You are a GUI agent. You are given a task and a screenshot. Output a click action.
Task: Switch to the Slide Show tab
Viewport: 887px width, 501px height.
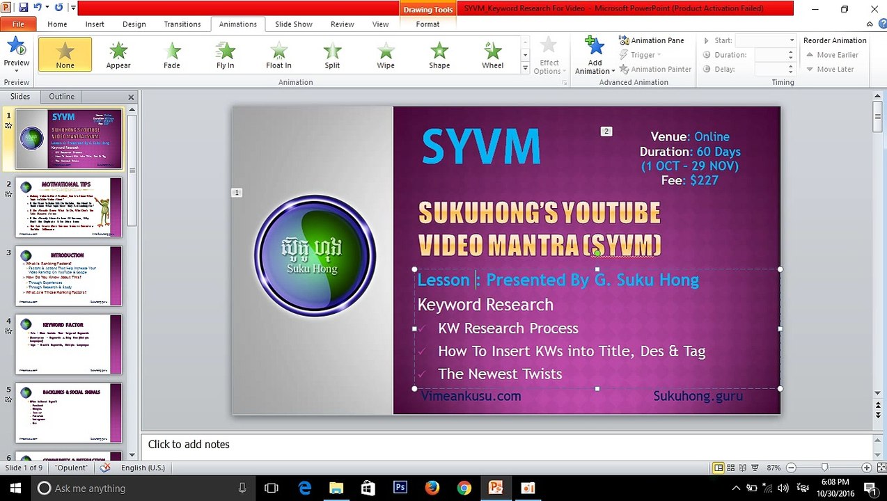coord(294,24)
